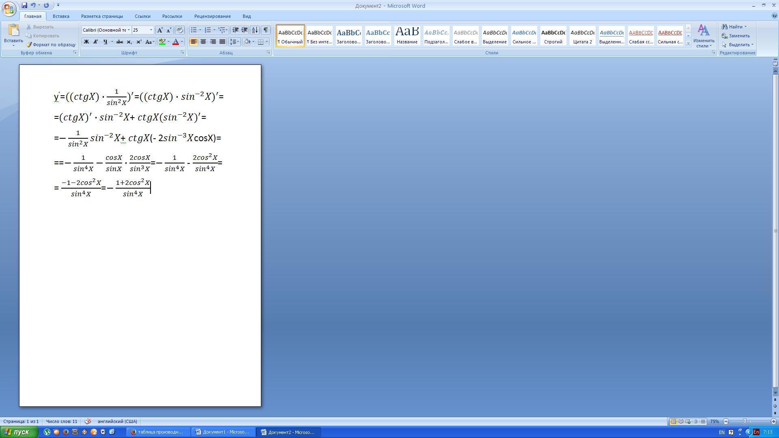This screenshot has height=438, width=779.
Task: Toggle strikethrough formatting
Action: [x=119, y=42]
